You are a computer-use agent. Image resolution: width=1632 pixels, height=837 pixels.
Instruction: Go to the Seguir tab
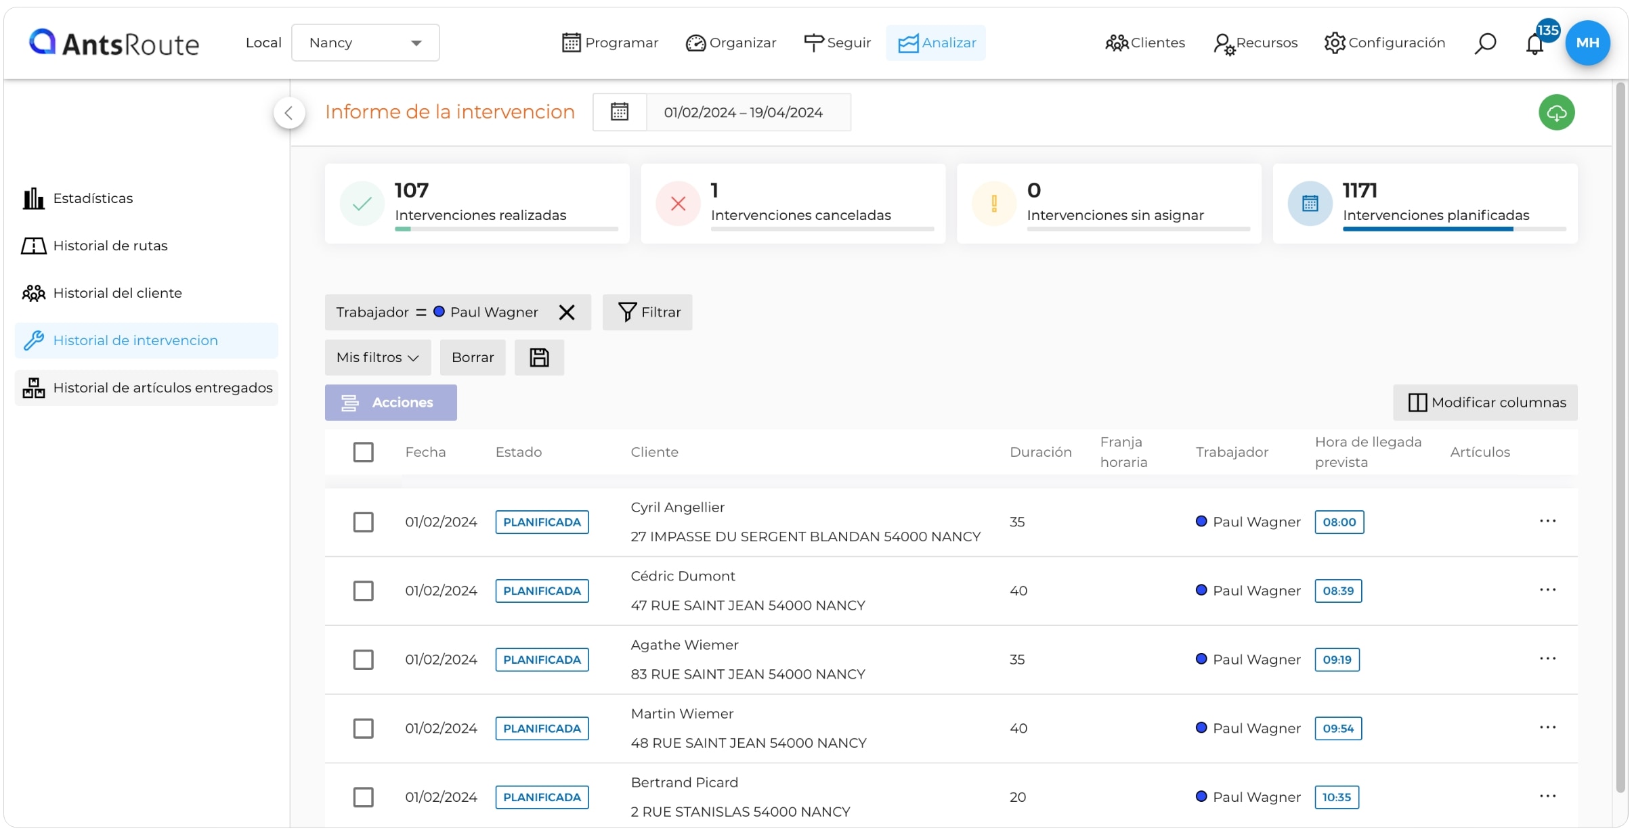coord(837,43)
